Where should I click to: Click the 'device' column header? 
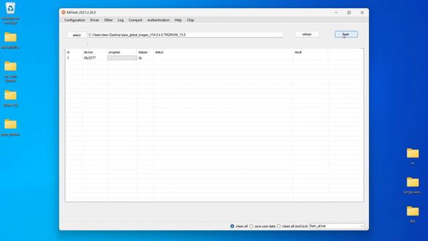coord(88,52)
